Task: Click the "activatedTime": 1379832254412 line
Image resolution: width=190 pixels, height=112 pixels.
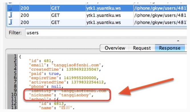Action: [x=68, y=82]
